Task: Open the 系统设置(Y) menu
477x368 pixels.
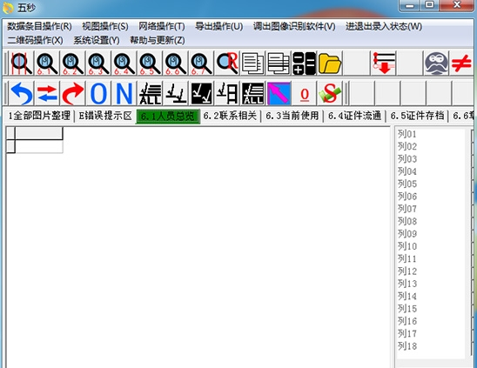Action: [97, 40]
